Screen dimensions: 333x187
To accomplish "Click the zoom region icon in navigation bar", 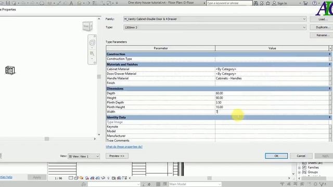I will [92, 54].
